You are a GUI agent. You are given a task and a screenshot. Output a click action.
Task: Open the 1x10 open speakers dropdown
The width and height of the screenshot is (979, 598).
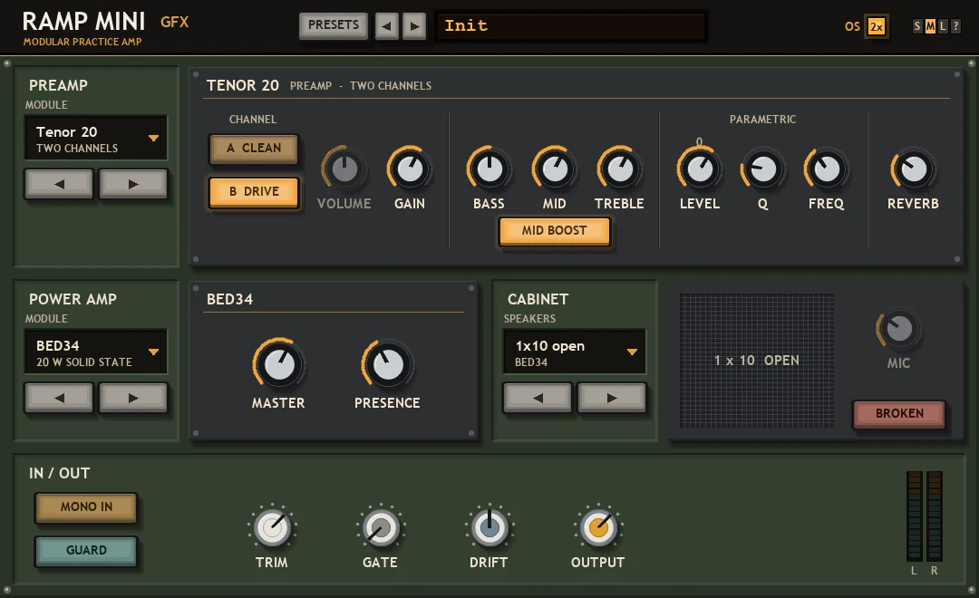pyautogui.click(x=575, y=352)
